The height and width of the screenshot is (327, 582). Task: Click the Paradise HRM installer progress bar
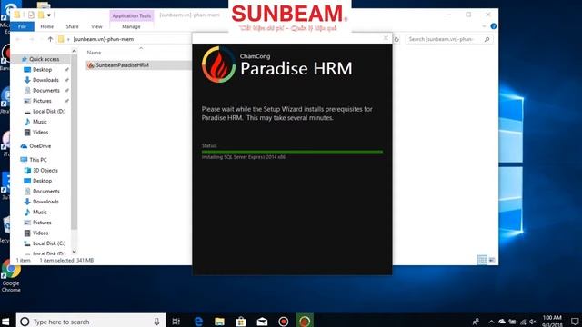tap(292, 152)
